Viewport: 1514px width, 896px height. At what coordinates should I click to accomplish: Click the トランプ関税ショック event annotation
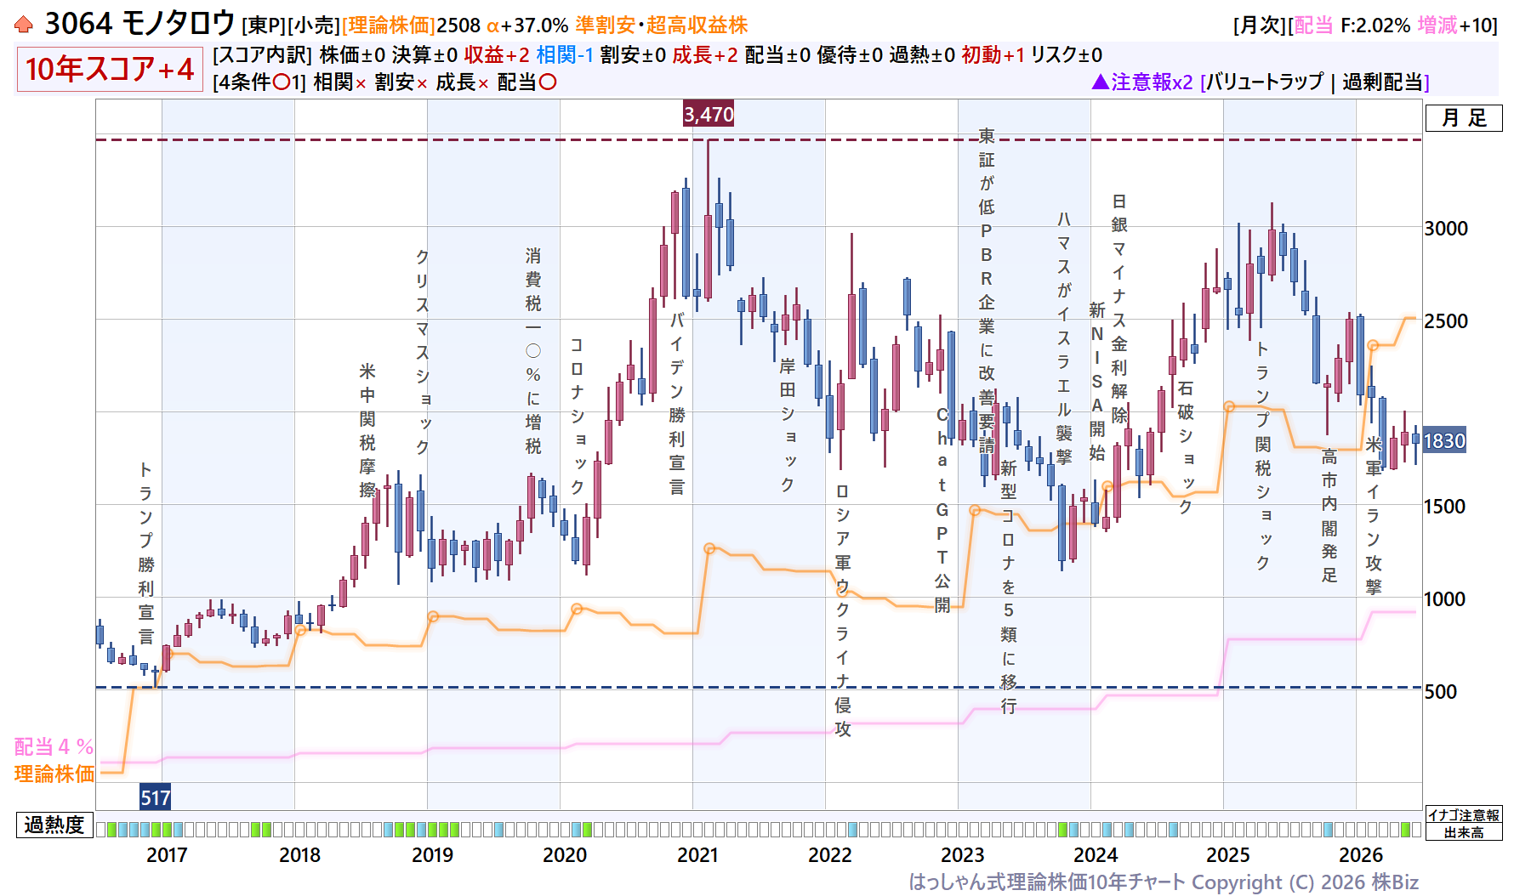click(1263, 456)
